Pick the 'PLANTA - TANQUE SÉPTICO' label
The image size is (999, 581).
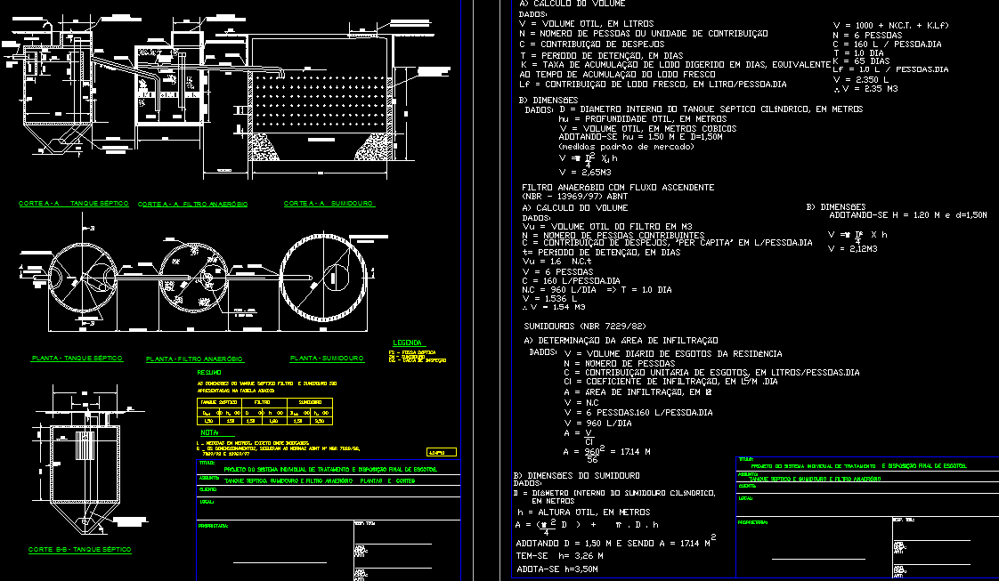pos(77,358)
